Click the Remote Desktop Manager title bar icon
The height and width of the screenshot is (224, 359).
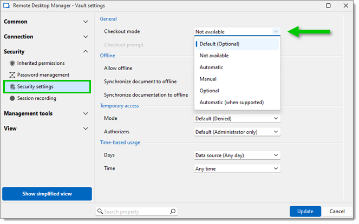point(6,5)
